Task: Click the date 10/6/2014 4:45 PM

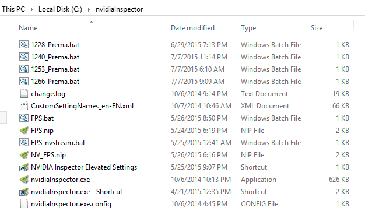Action: pyautogui.click(x=199, y=204)
